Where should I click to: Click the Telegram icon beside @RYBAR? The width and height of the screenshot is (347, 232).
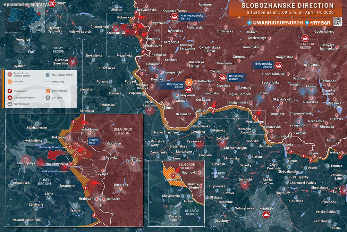tap(307, 23)
